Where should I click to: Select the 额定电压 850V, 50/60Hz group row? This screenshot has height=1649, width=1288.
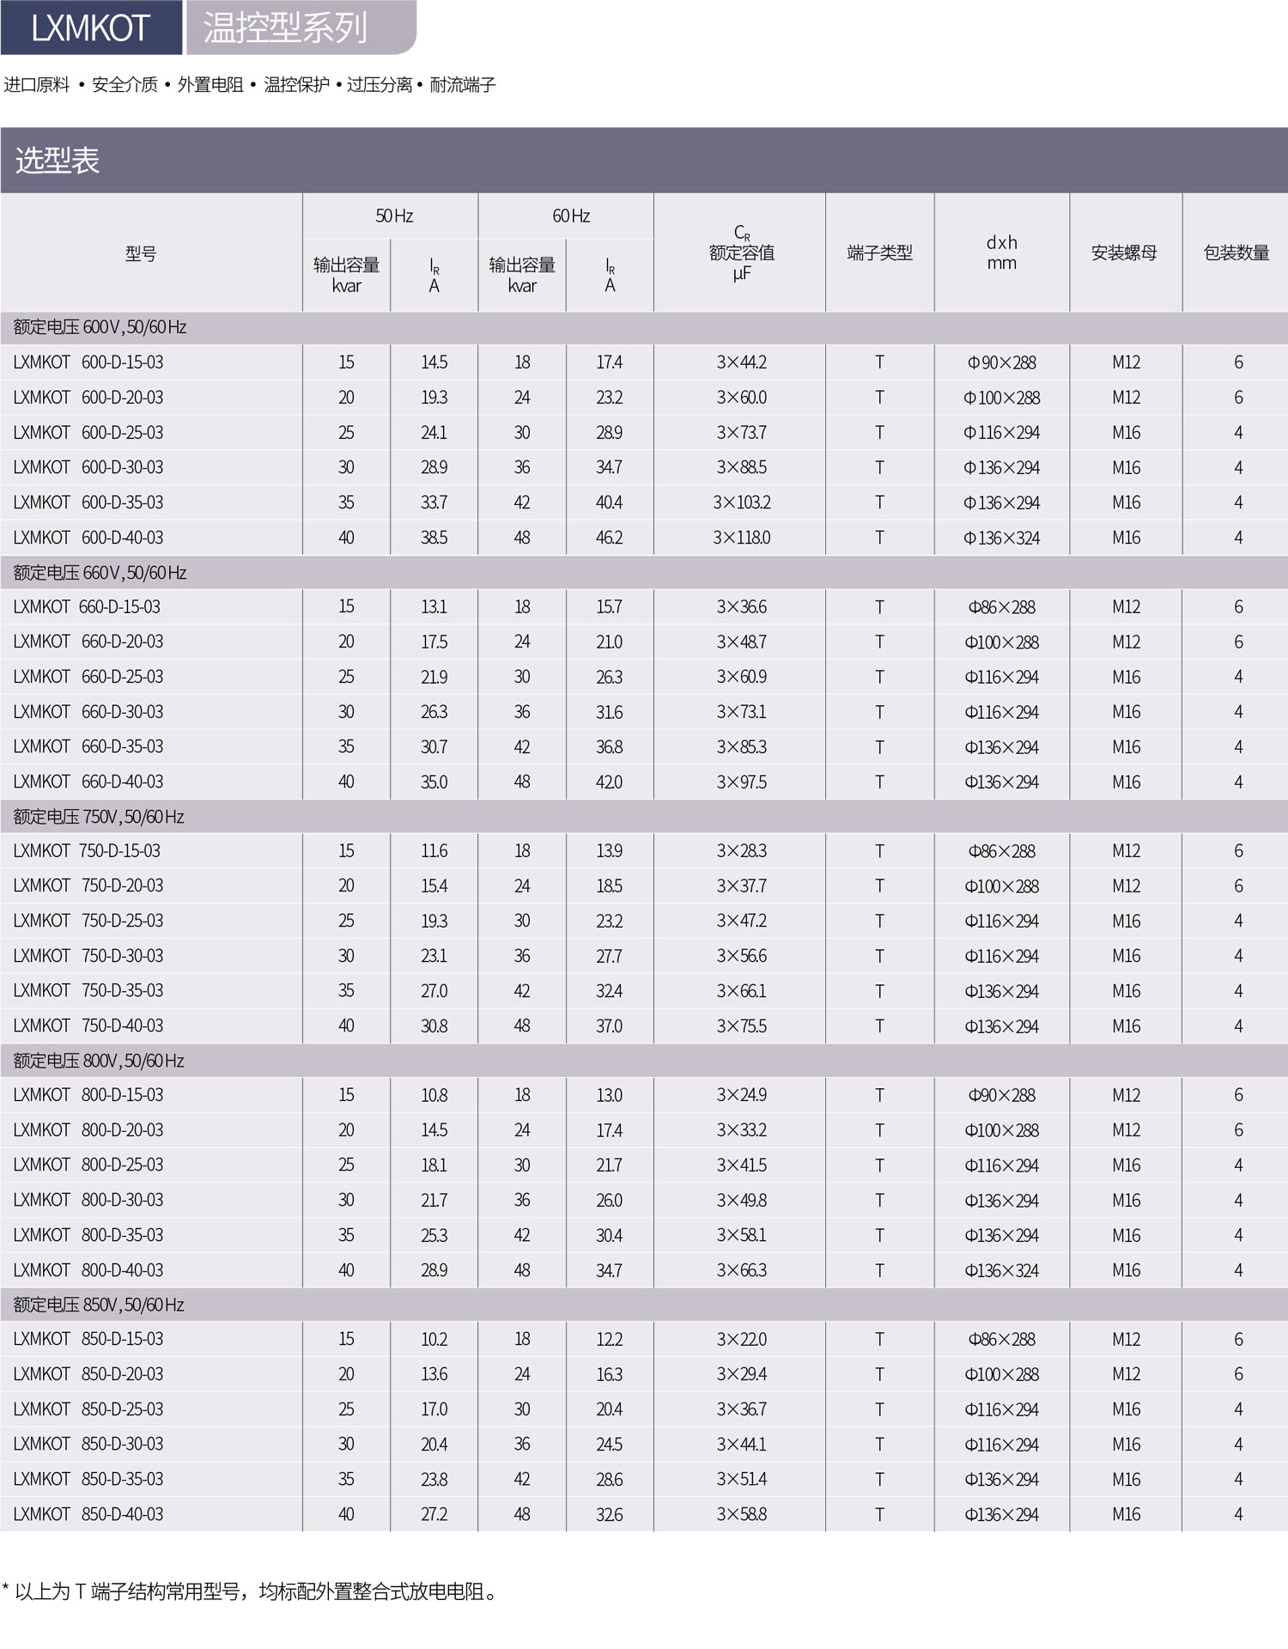99,1305
